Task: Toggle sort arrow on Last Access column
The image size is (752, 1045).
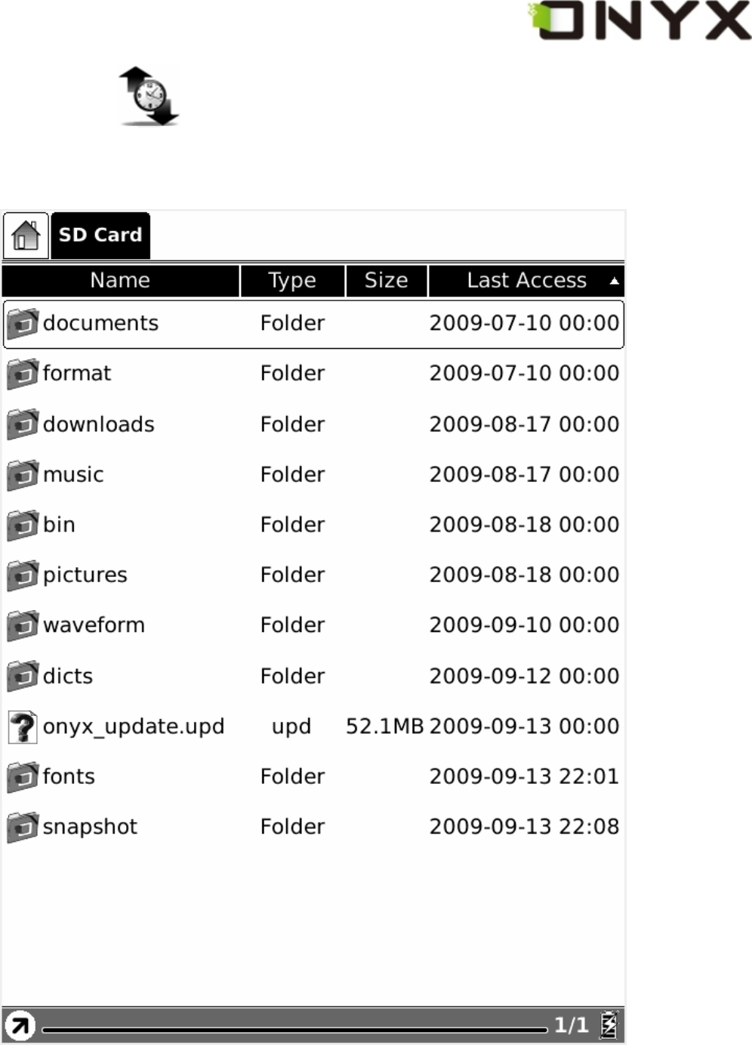Action: 615,281
